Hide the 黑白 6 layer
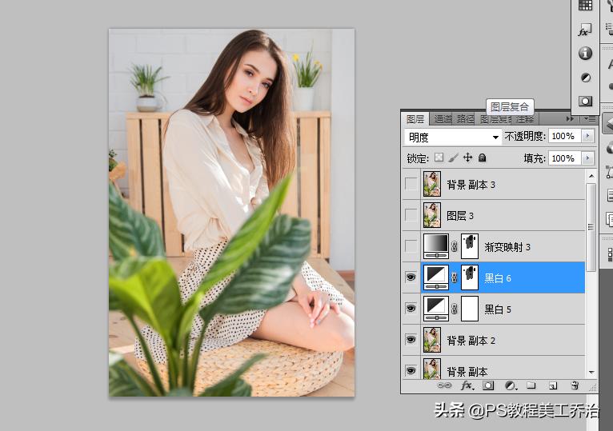The height and width of the screenshot is (431, 613). click(411, 277)
